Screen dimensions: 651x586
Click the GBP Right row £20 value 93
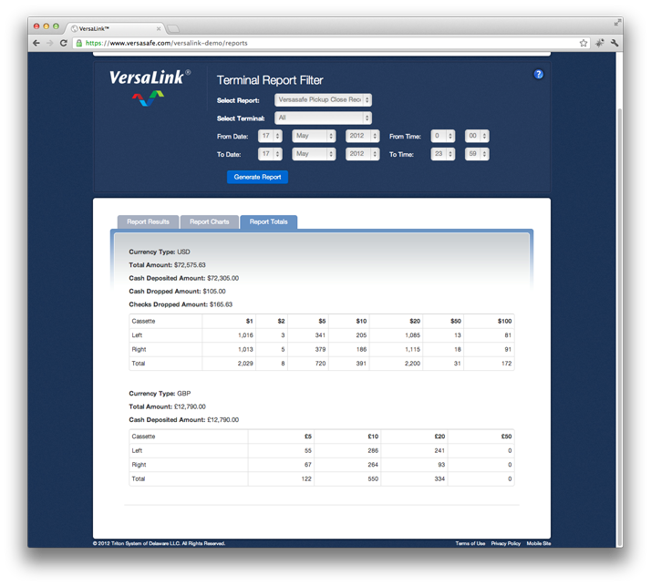tap(441, 465)
